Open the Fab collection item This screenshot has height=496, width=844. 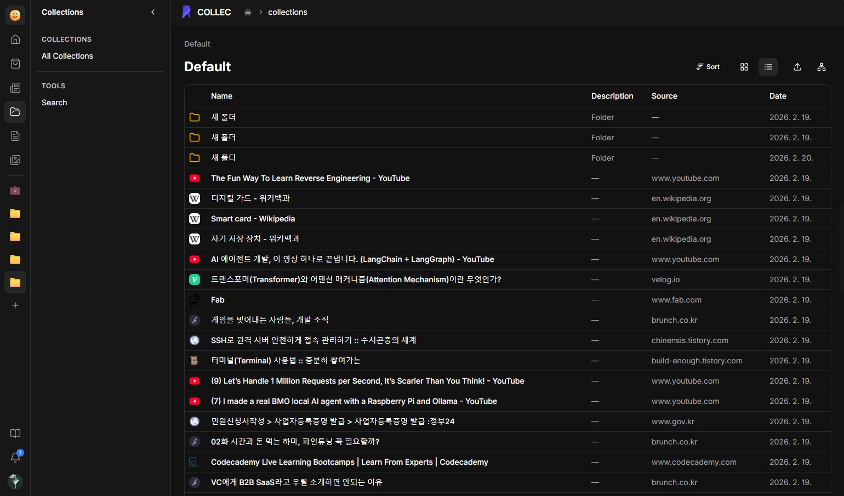218,300
